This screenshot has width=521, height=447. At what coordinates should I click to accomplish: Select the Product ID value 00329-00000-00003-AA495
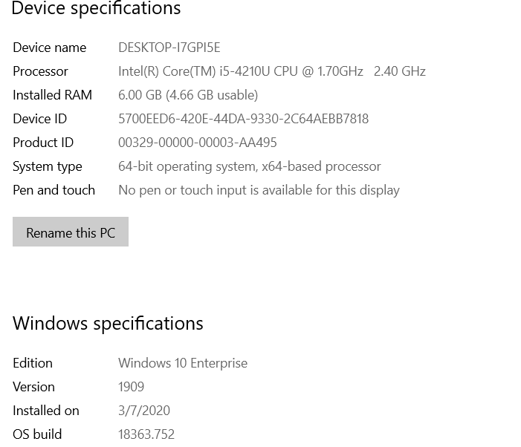click(198, 143)
